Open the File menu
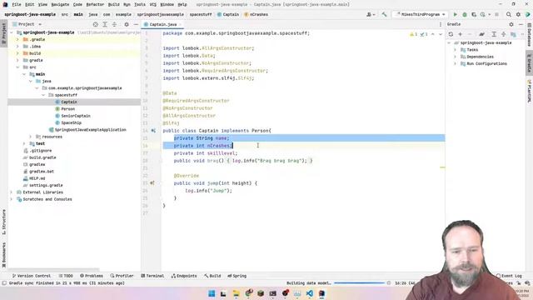The image size is (533, 300). click(x=17, y=4)
